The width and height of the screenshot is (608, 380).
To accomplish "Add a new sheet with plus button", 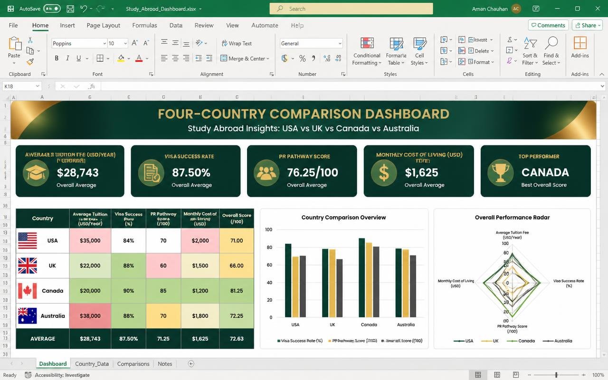I will (x=191, y=364).
